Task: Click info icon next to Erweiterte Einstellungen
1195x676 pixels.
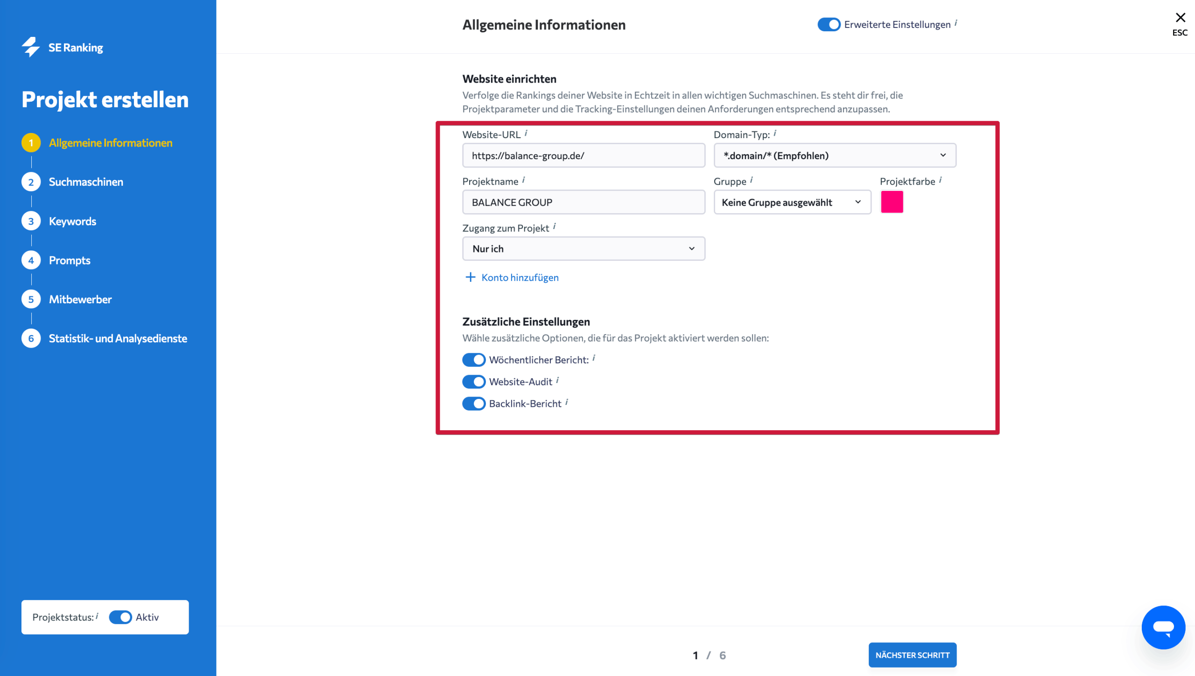Action: (956, 23)
